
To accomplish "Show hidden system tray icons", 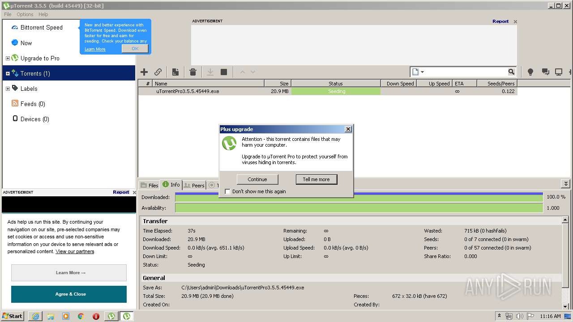I will [x=499, y=316].
